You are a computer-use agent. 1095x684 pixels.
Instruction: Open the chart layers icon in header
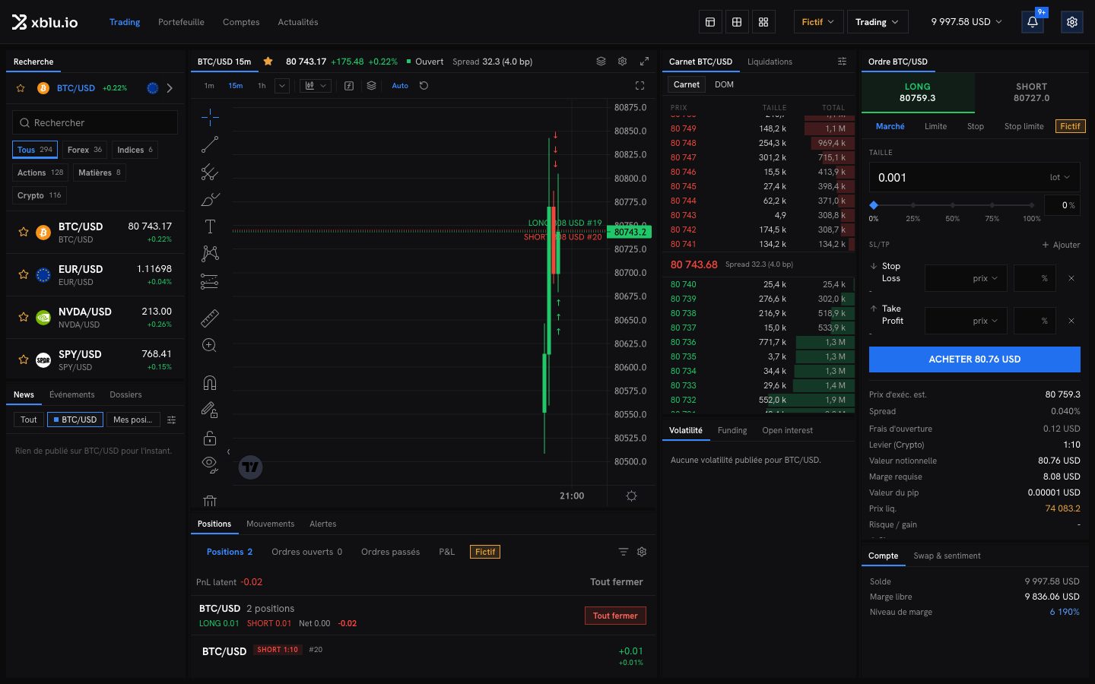601,62
